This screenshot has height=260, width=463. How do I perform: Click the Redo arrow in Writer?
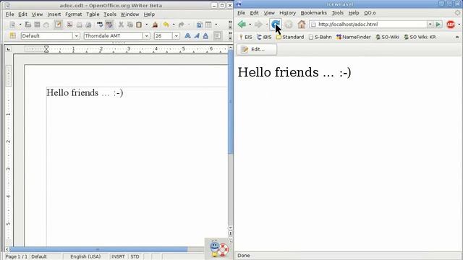182,25
